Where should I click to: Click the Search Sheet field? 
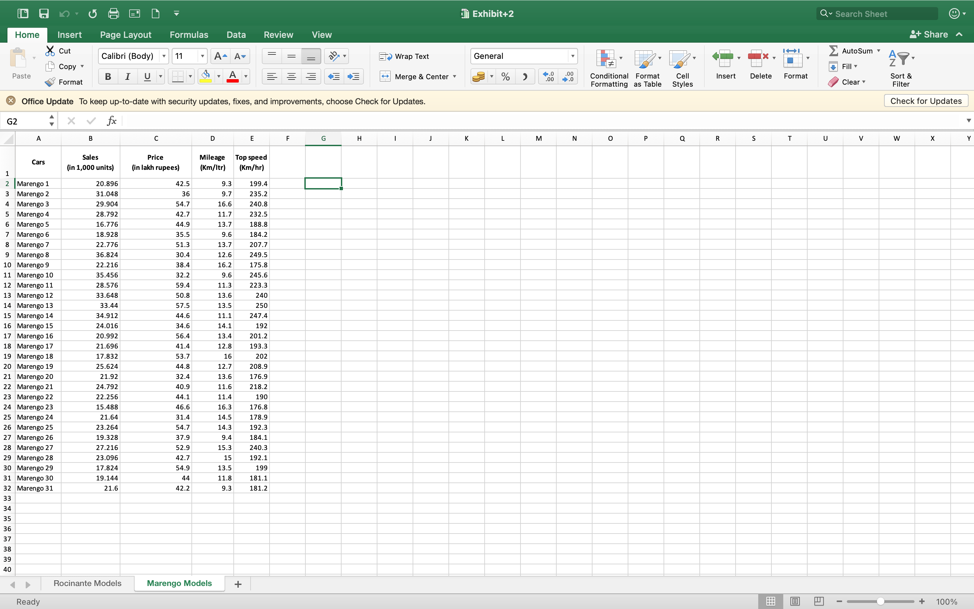click(x=877, y=14)
